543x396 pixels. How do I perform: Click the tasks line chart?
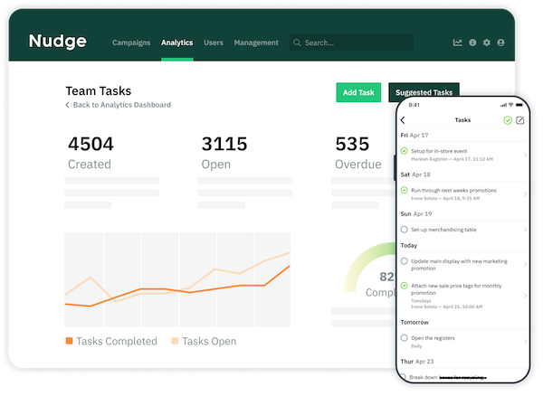pos(177,279)
